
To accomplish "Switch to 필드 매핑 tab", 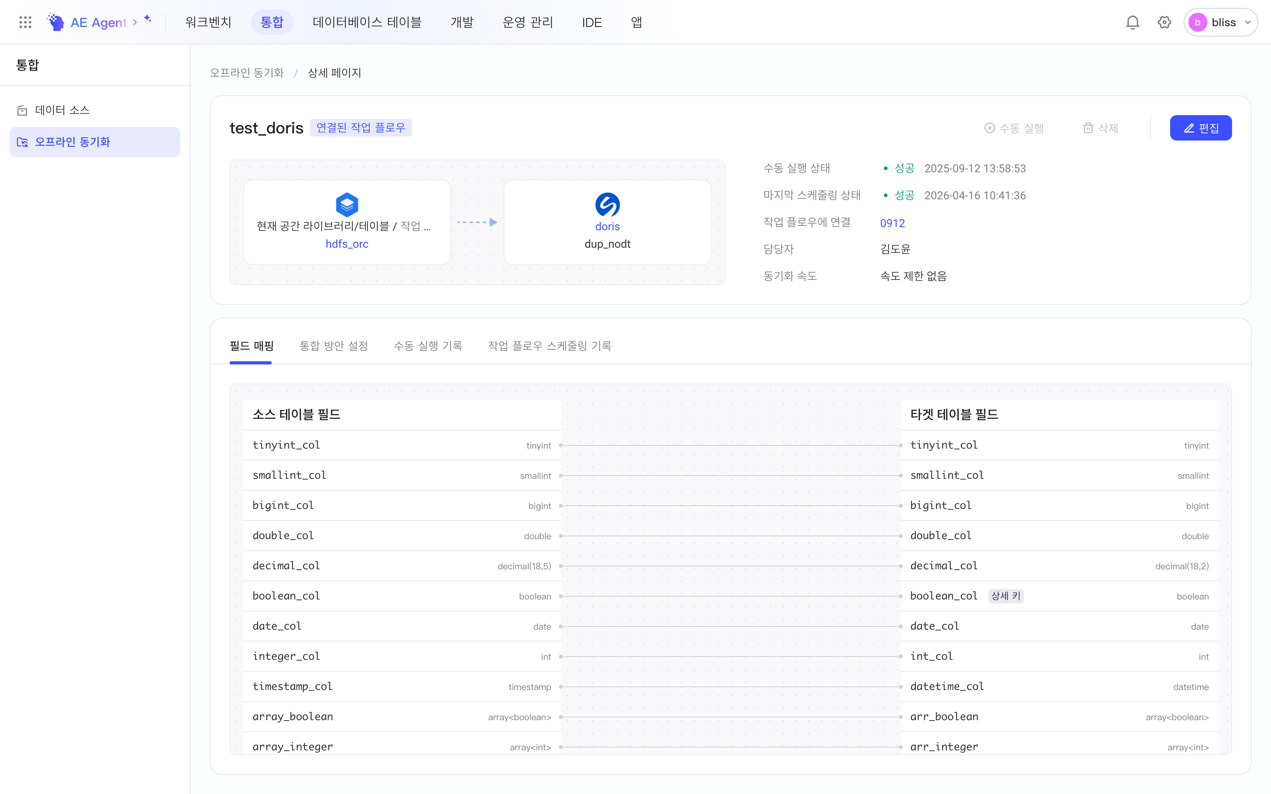I will 251,345.
